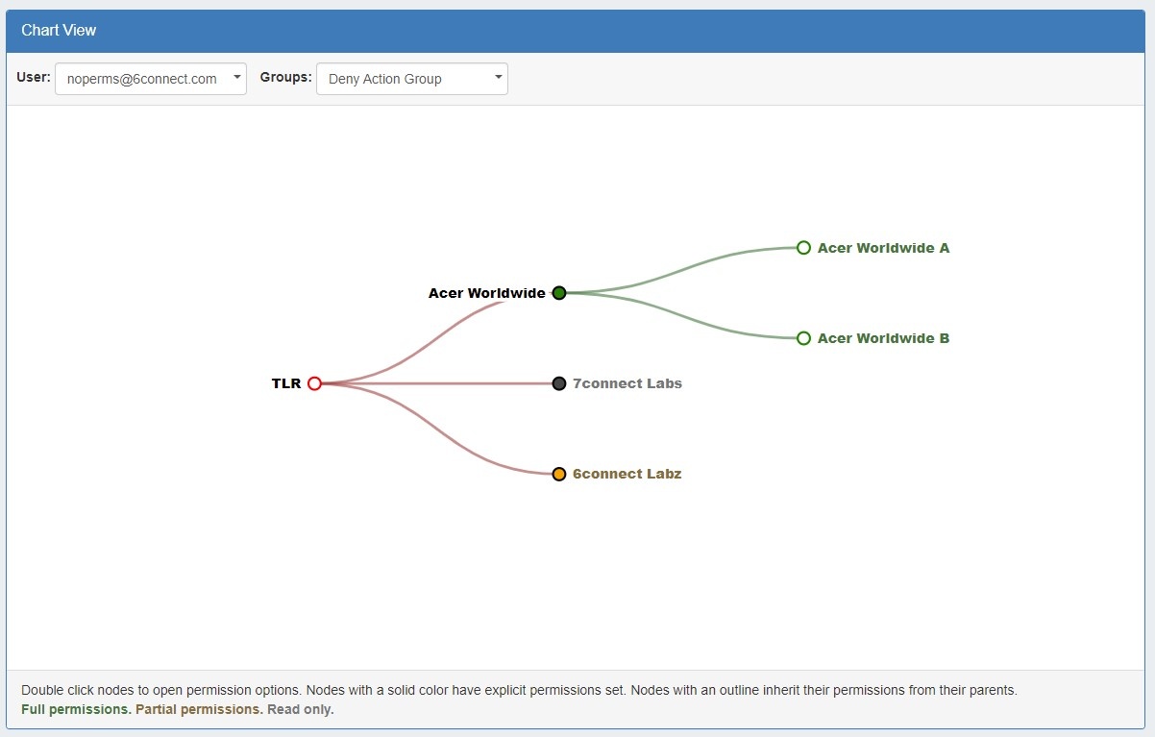Click the Acer Worldwide B text label

(x=883, y=338)
